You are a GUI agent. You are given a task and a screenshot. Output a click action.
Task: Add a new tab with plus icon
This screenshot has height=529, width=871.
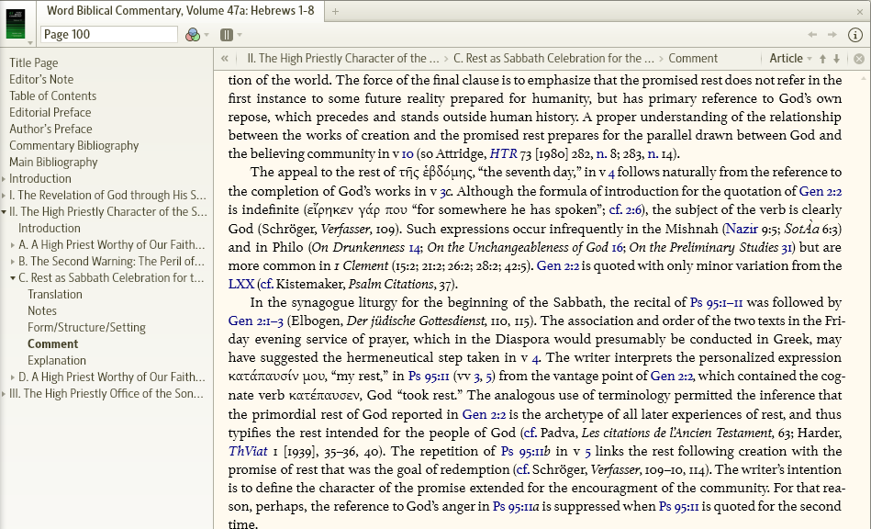pyautogui.click(x=335, y=11)
